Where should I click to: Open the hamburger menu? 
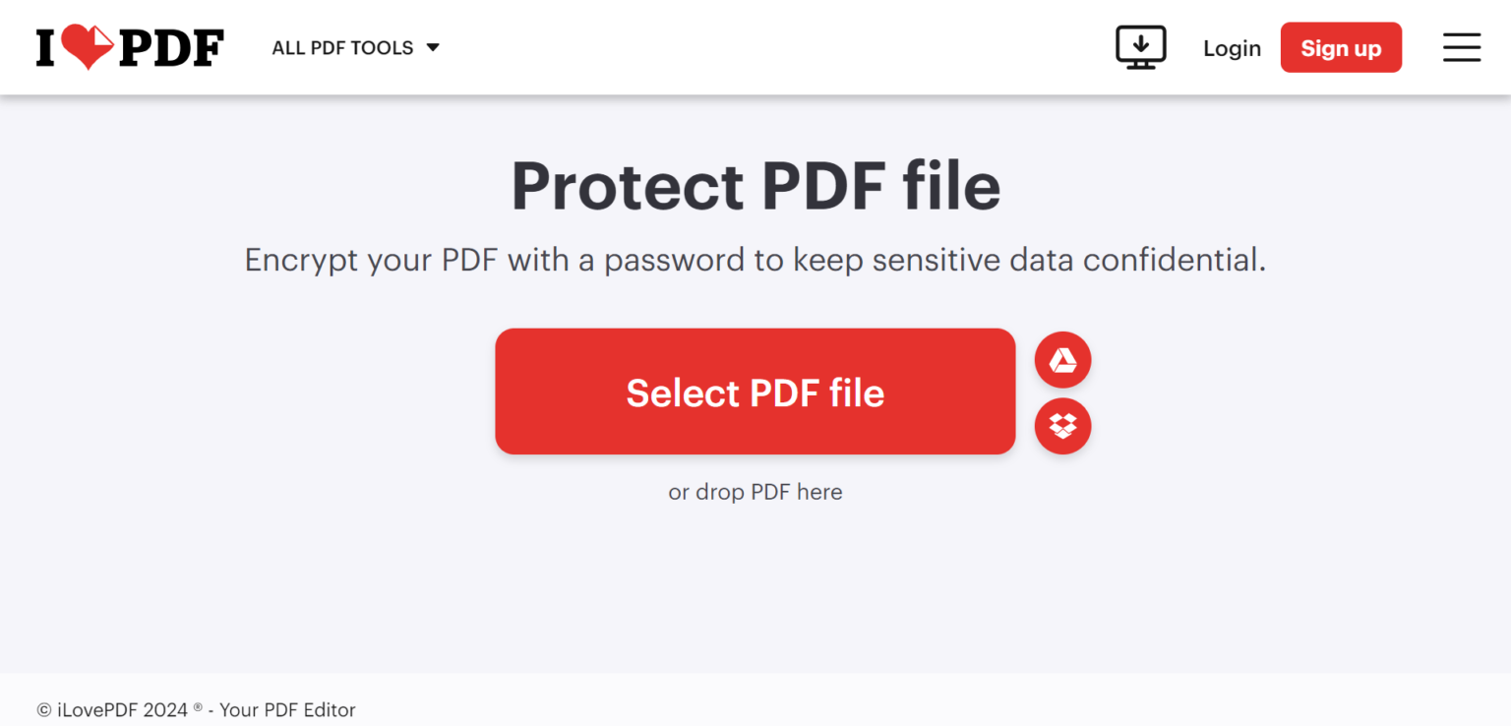click(x=1462, y=47)
